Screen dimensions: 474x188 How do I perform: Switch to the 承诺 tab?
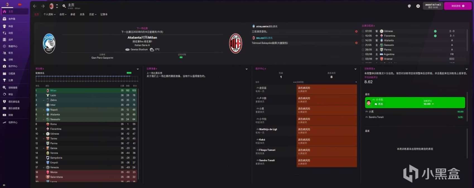tap(73, 14)
